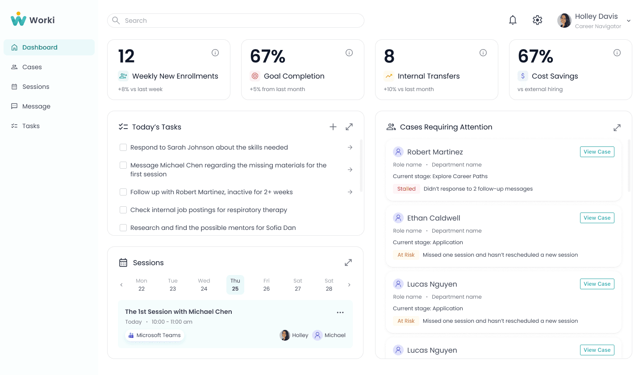Select Fri 26 in calendar strip
643x375 pixels.
[267, 285]
